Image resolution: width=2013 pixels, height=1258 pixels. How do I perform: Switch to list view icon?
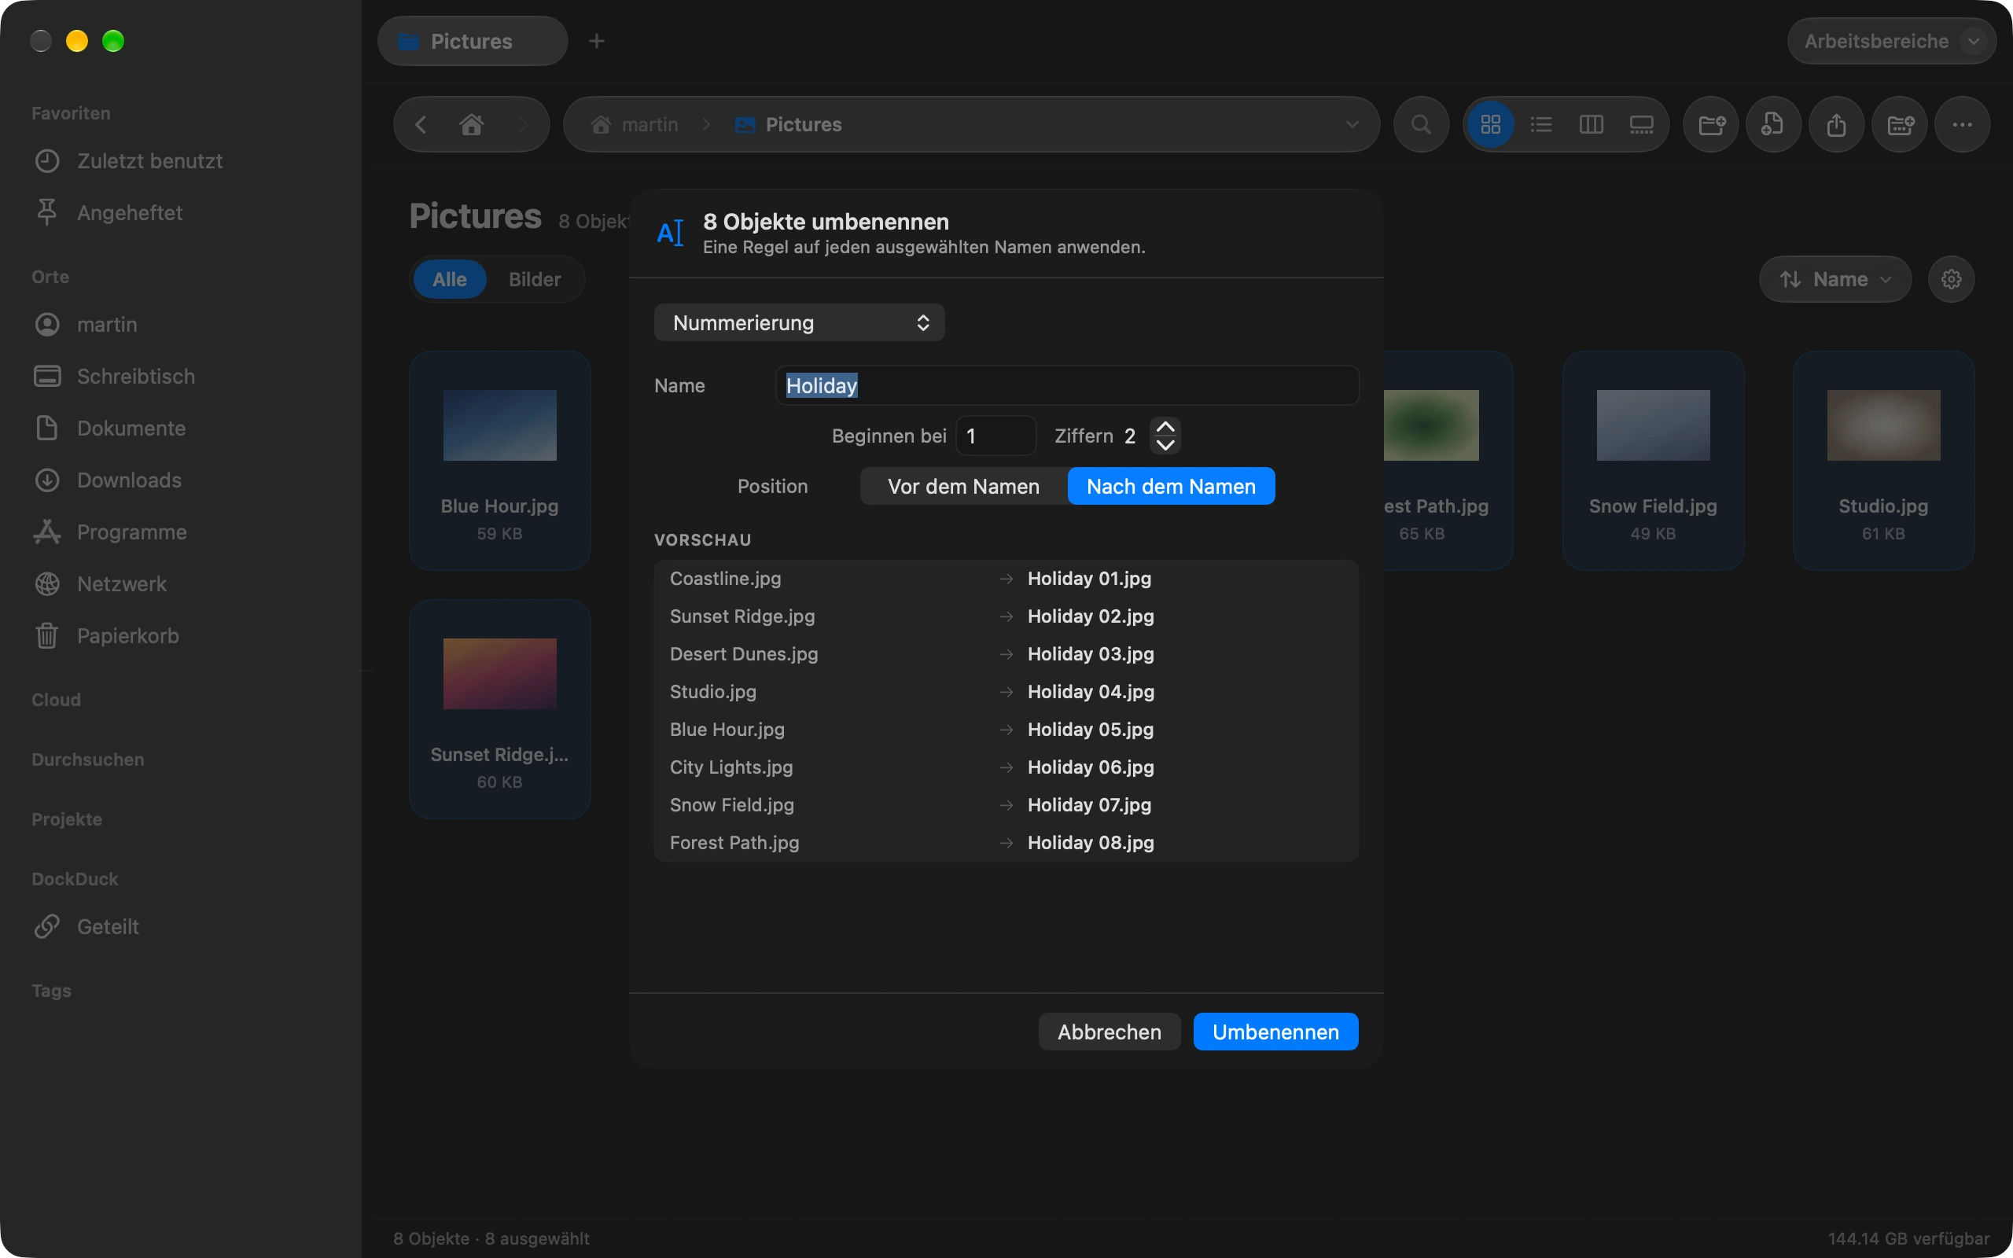click(x=1540, y=125)
